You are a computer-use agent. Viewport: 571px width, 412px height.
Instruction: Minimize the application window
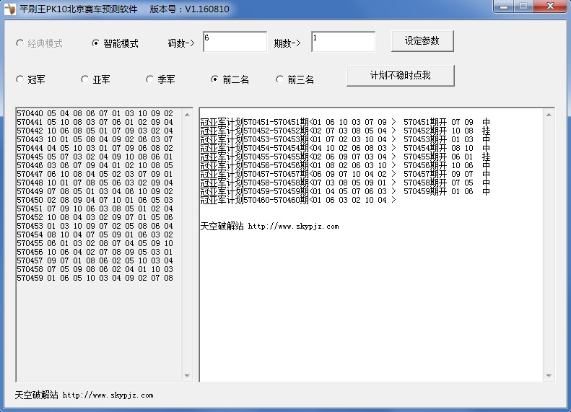click(505, 7)
